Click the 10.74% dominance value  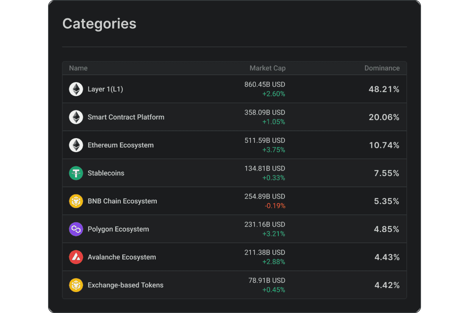click(x=384, y=145)
